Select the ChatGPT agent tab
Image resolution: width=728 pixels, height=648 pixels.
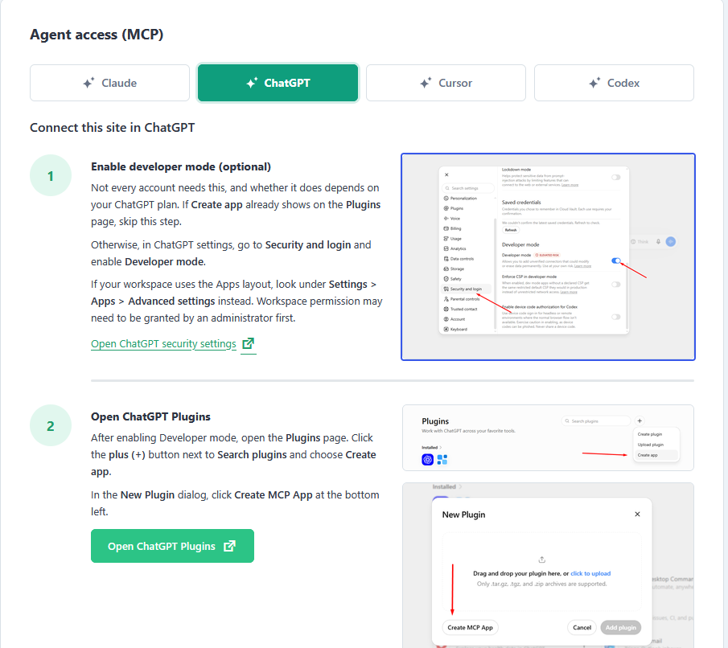click(x=278, y=83)
